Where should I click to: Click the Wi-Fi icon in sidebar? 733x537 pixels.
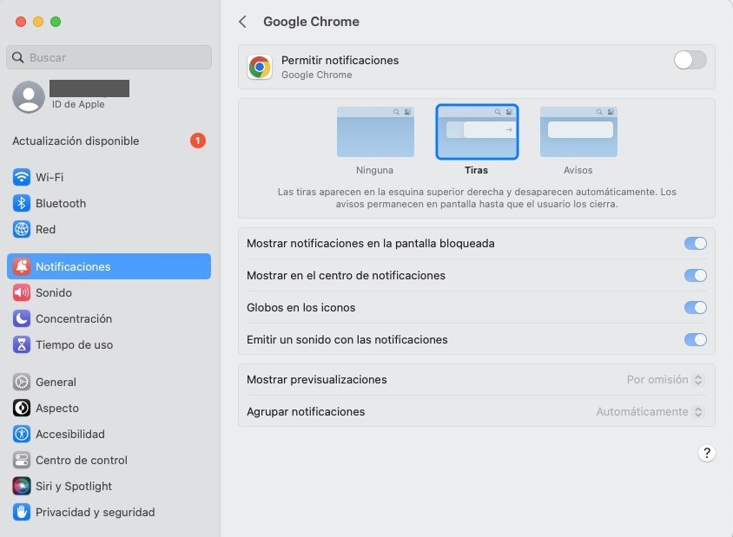[x=22, y=178]
